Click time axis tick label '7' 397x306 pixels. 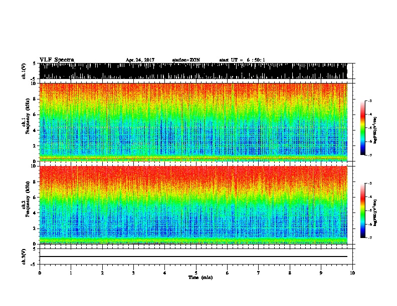click(x=259, y=273)
